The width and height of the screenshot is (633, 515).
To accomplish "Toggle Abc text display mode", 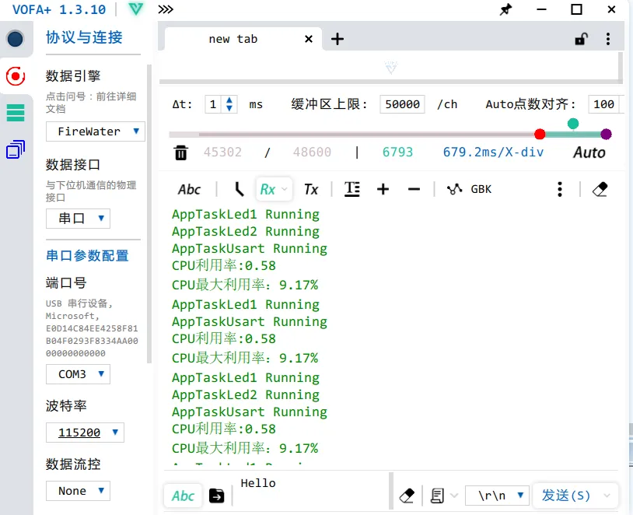I will (189, 188).
